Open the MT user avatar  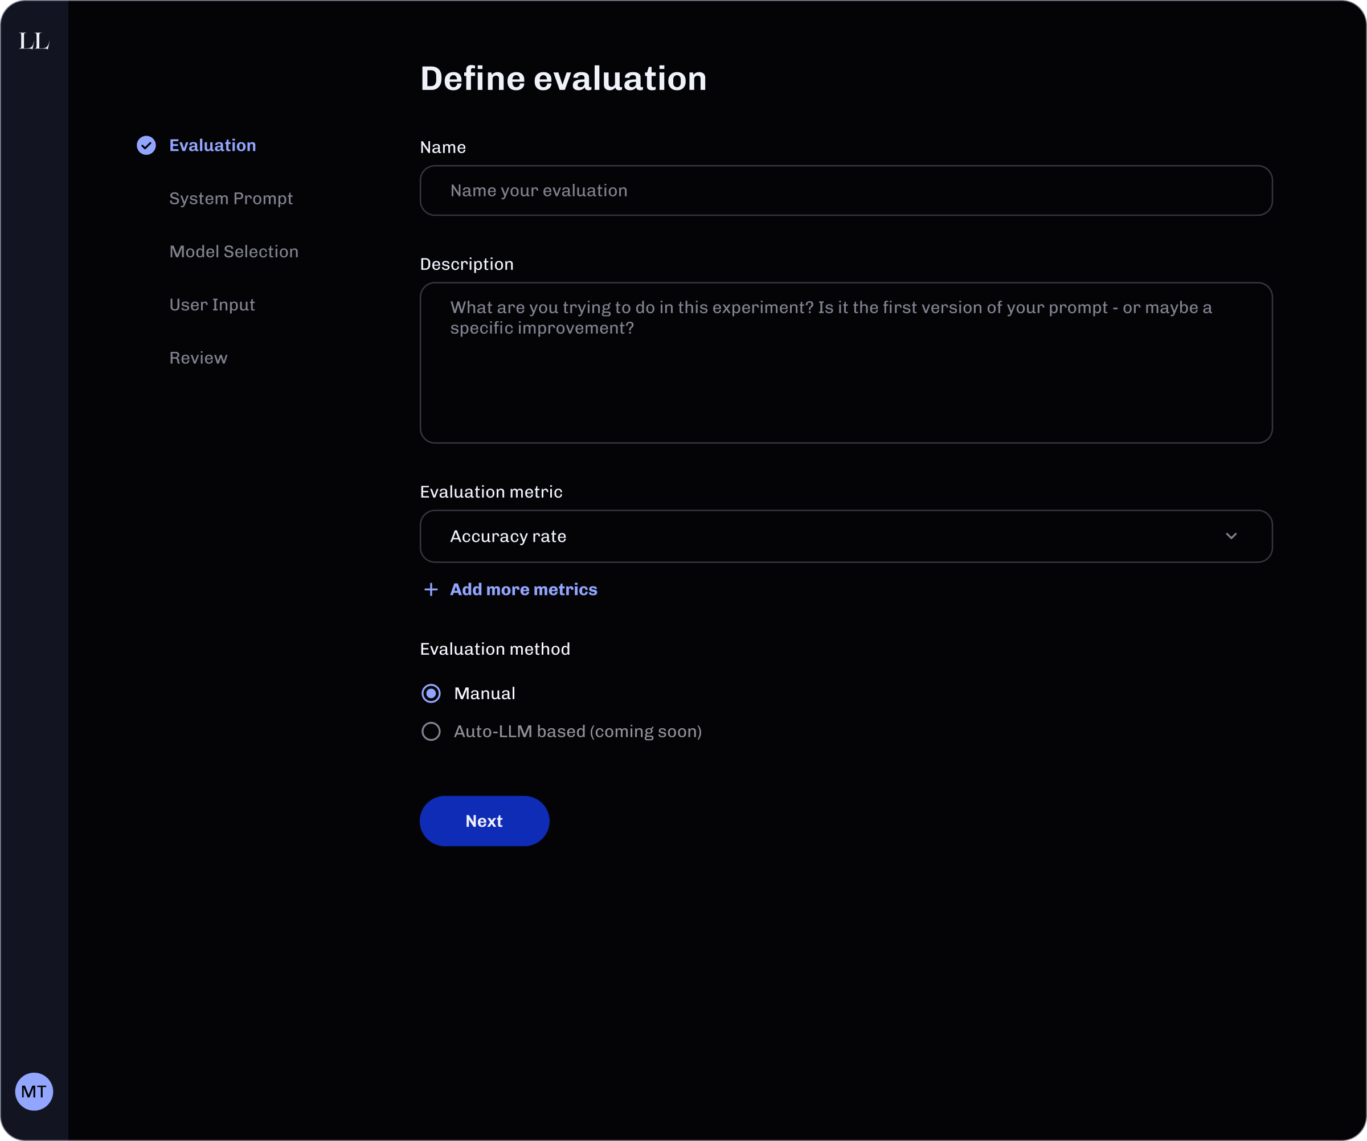point(34,1091)
